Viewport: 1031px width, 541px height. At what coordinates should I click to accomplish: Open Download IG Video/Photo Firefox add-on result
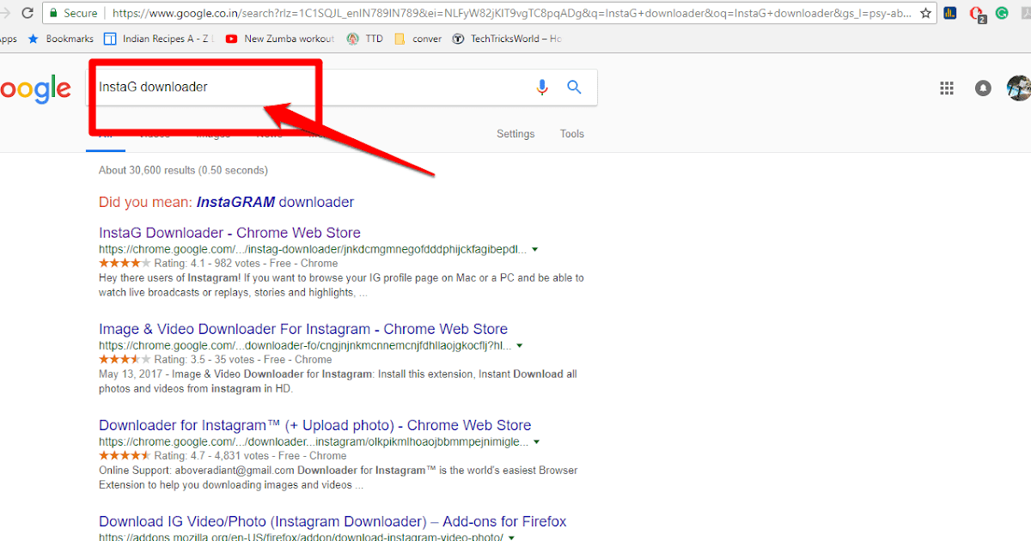coord(332,521)
